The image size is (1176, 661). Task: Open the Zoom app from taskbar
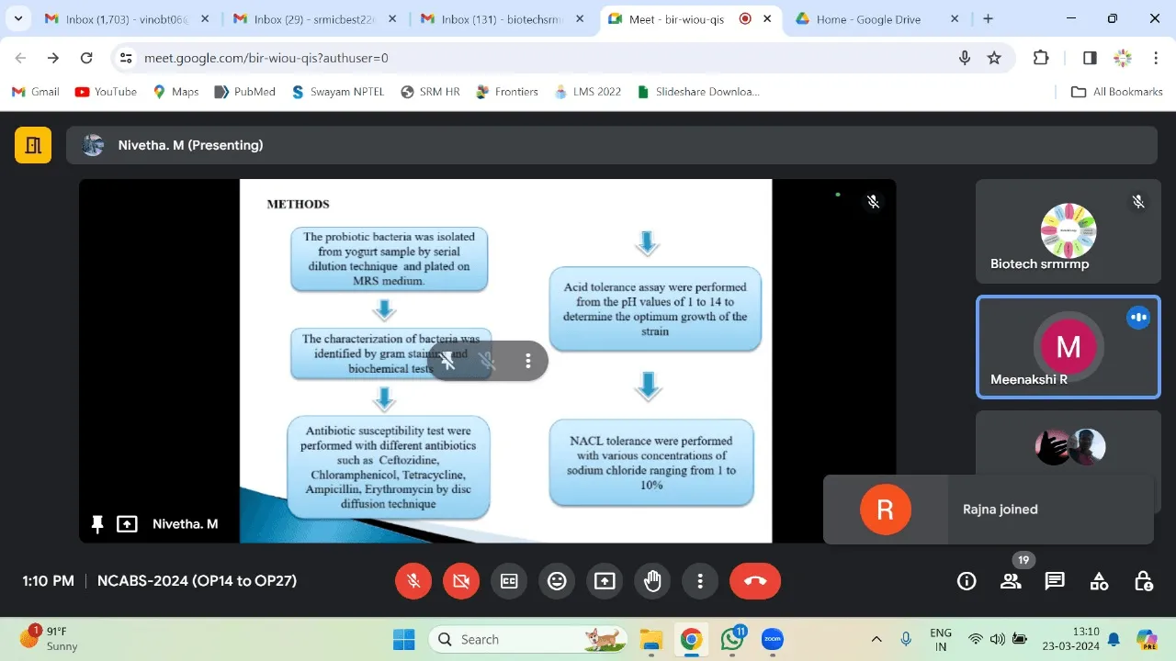click(773, 639)
